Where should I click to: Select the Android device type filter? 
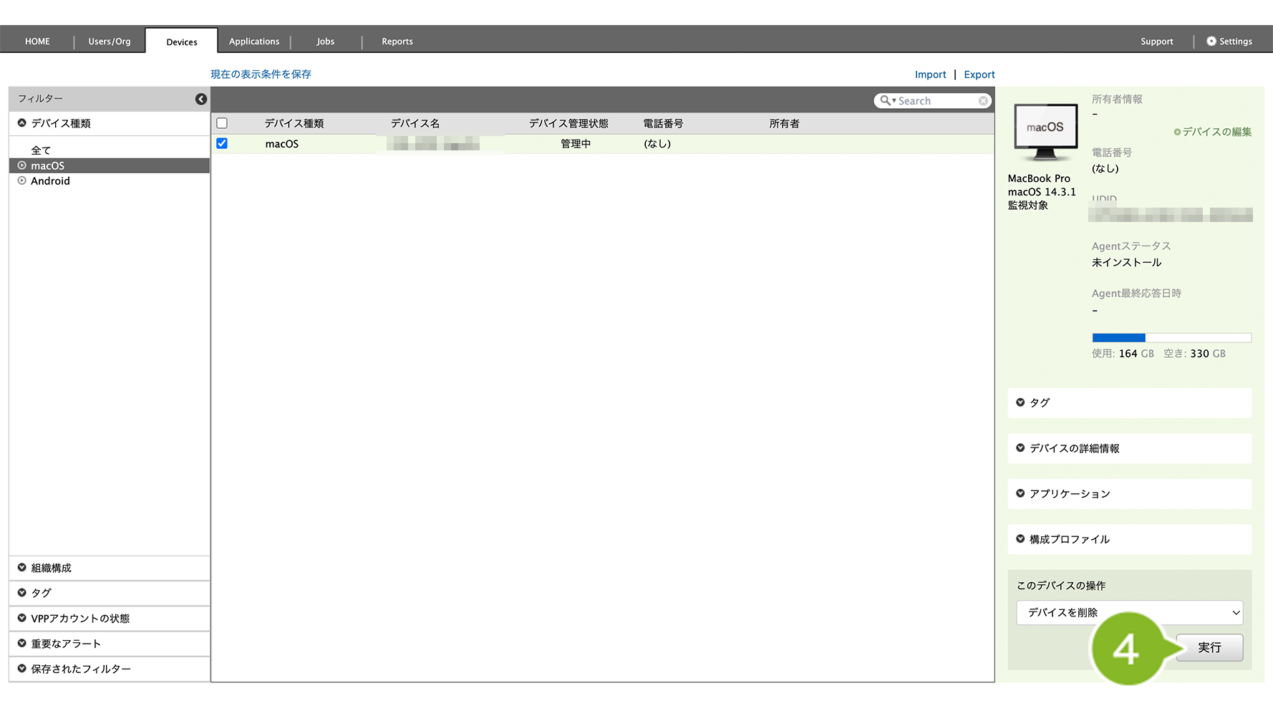[50, 181]
